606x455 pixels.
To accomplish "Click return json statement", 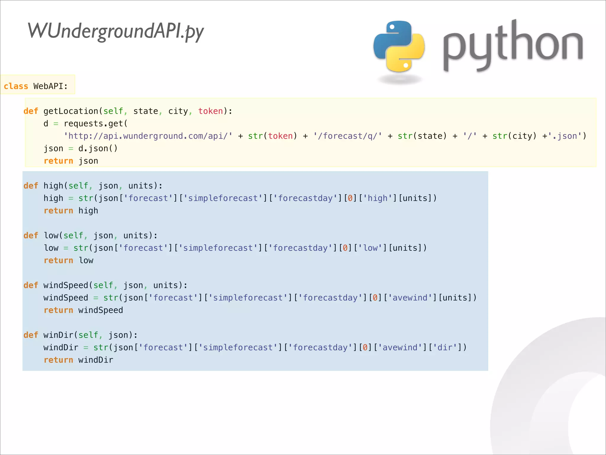I will point(71,161).
